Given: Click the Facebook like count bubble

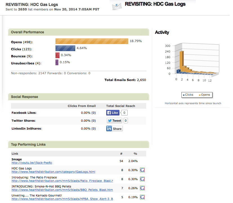Looking at the screenshot, I should coord(125,113).
